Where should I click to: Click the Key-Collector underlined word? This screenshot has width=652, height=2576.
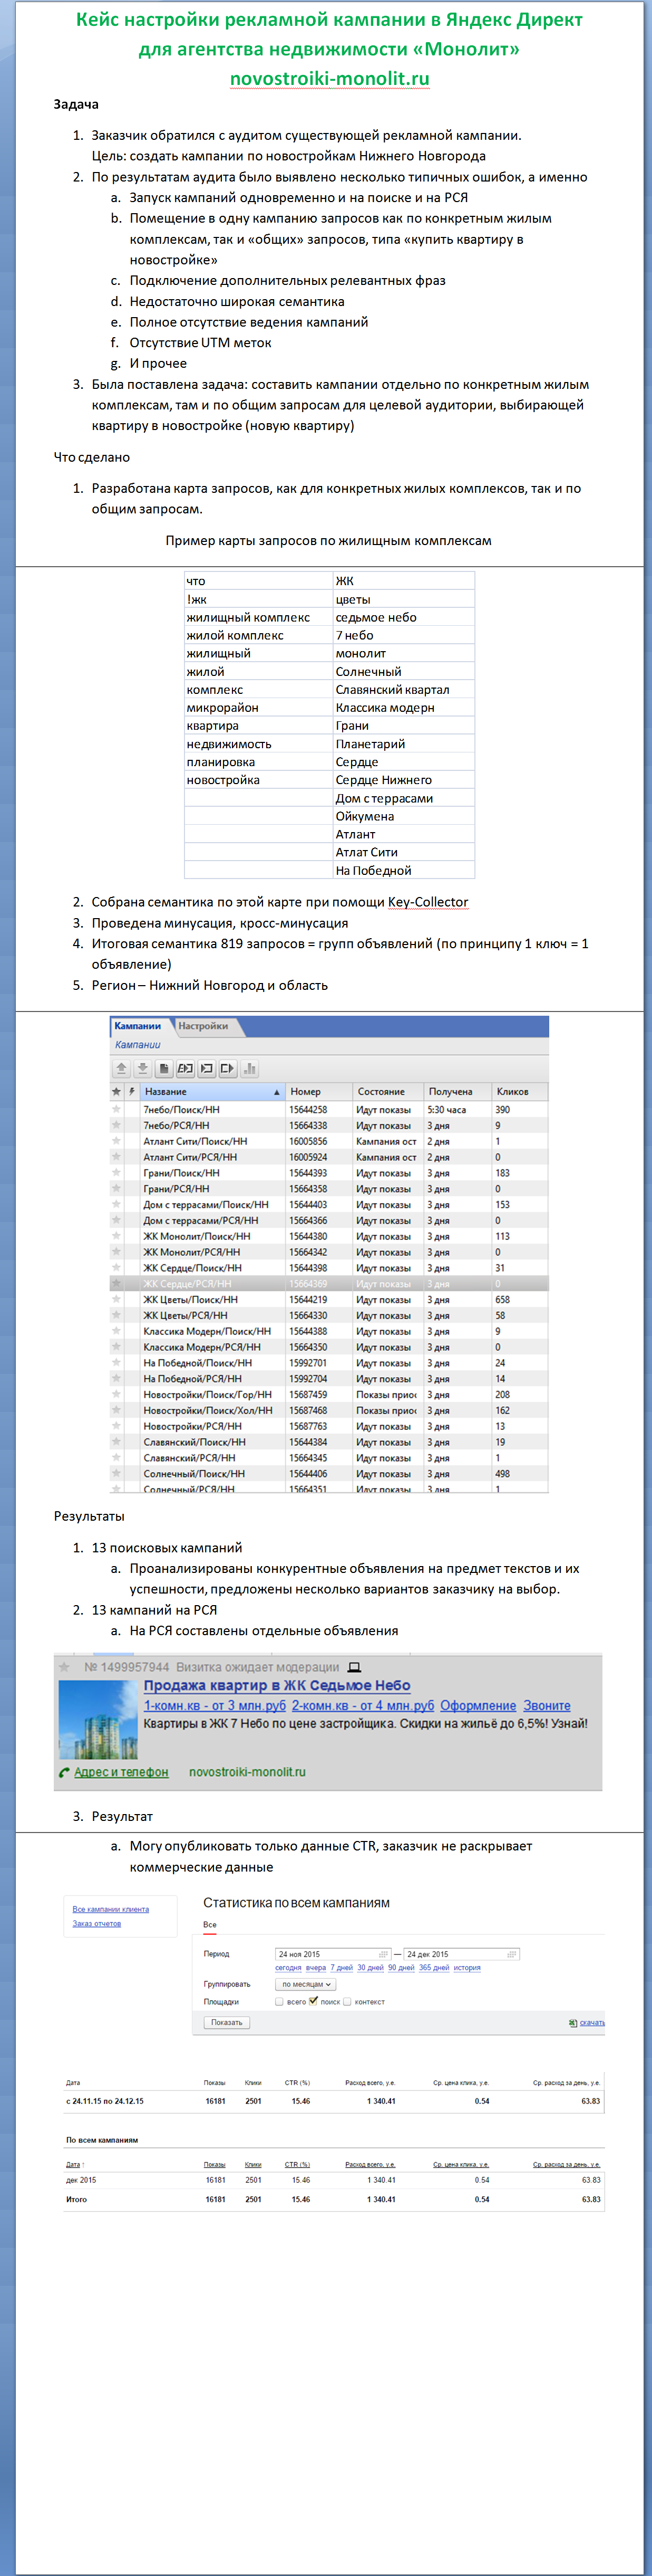427,902
